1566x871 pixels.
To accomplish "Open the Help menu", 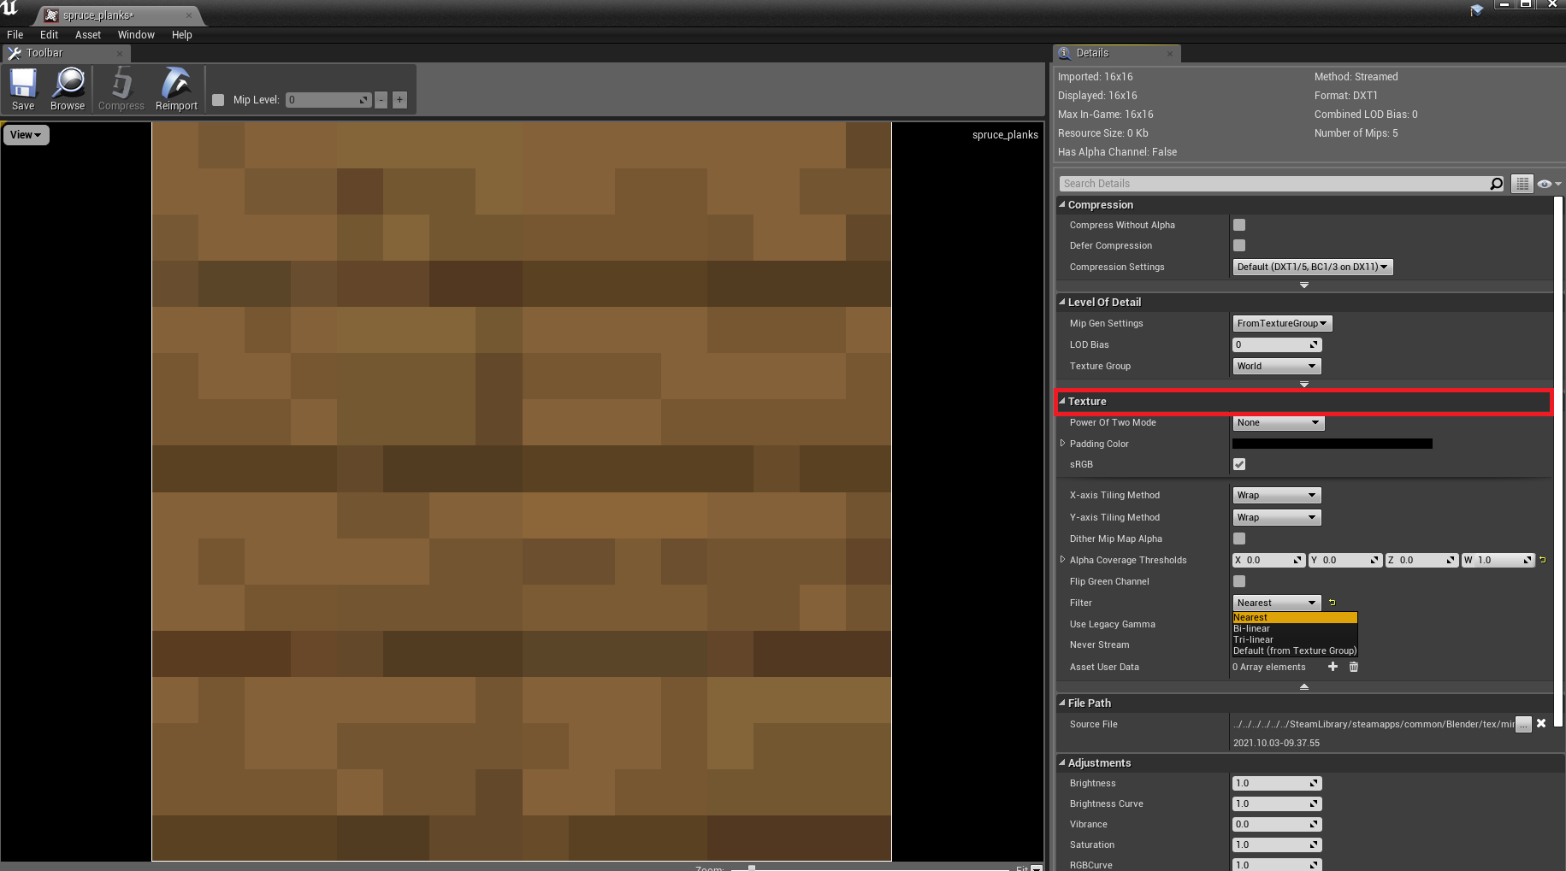I will [x=181, y=35].
